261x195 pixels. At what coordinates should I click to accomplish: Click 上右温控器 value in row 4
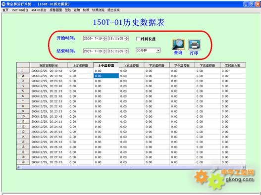click(123, 86)
